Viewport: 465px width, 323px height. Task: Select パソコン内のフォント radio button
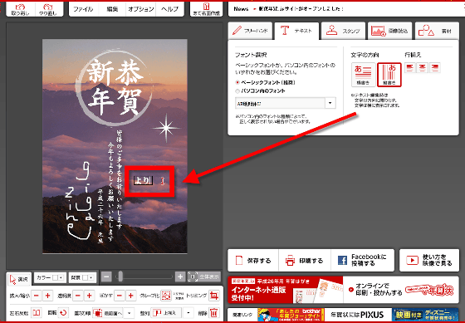coord(237,91)
